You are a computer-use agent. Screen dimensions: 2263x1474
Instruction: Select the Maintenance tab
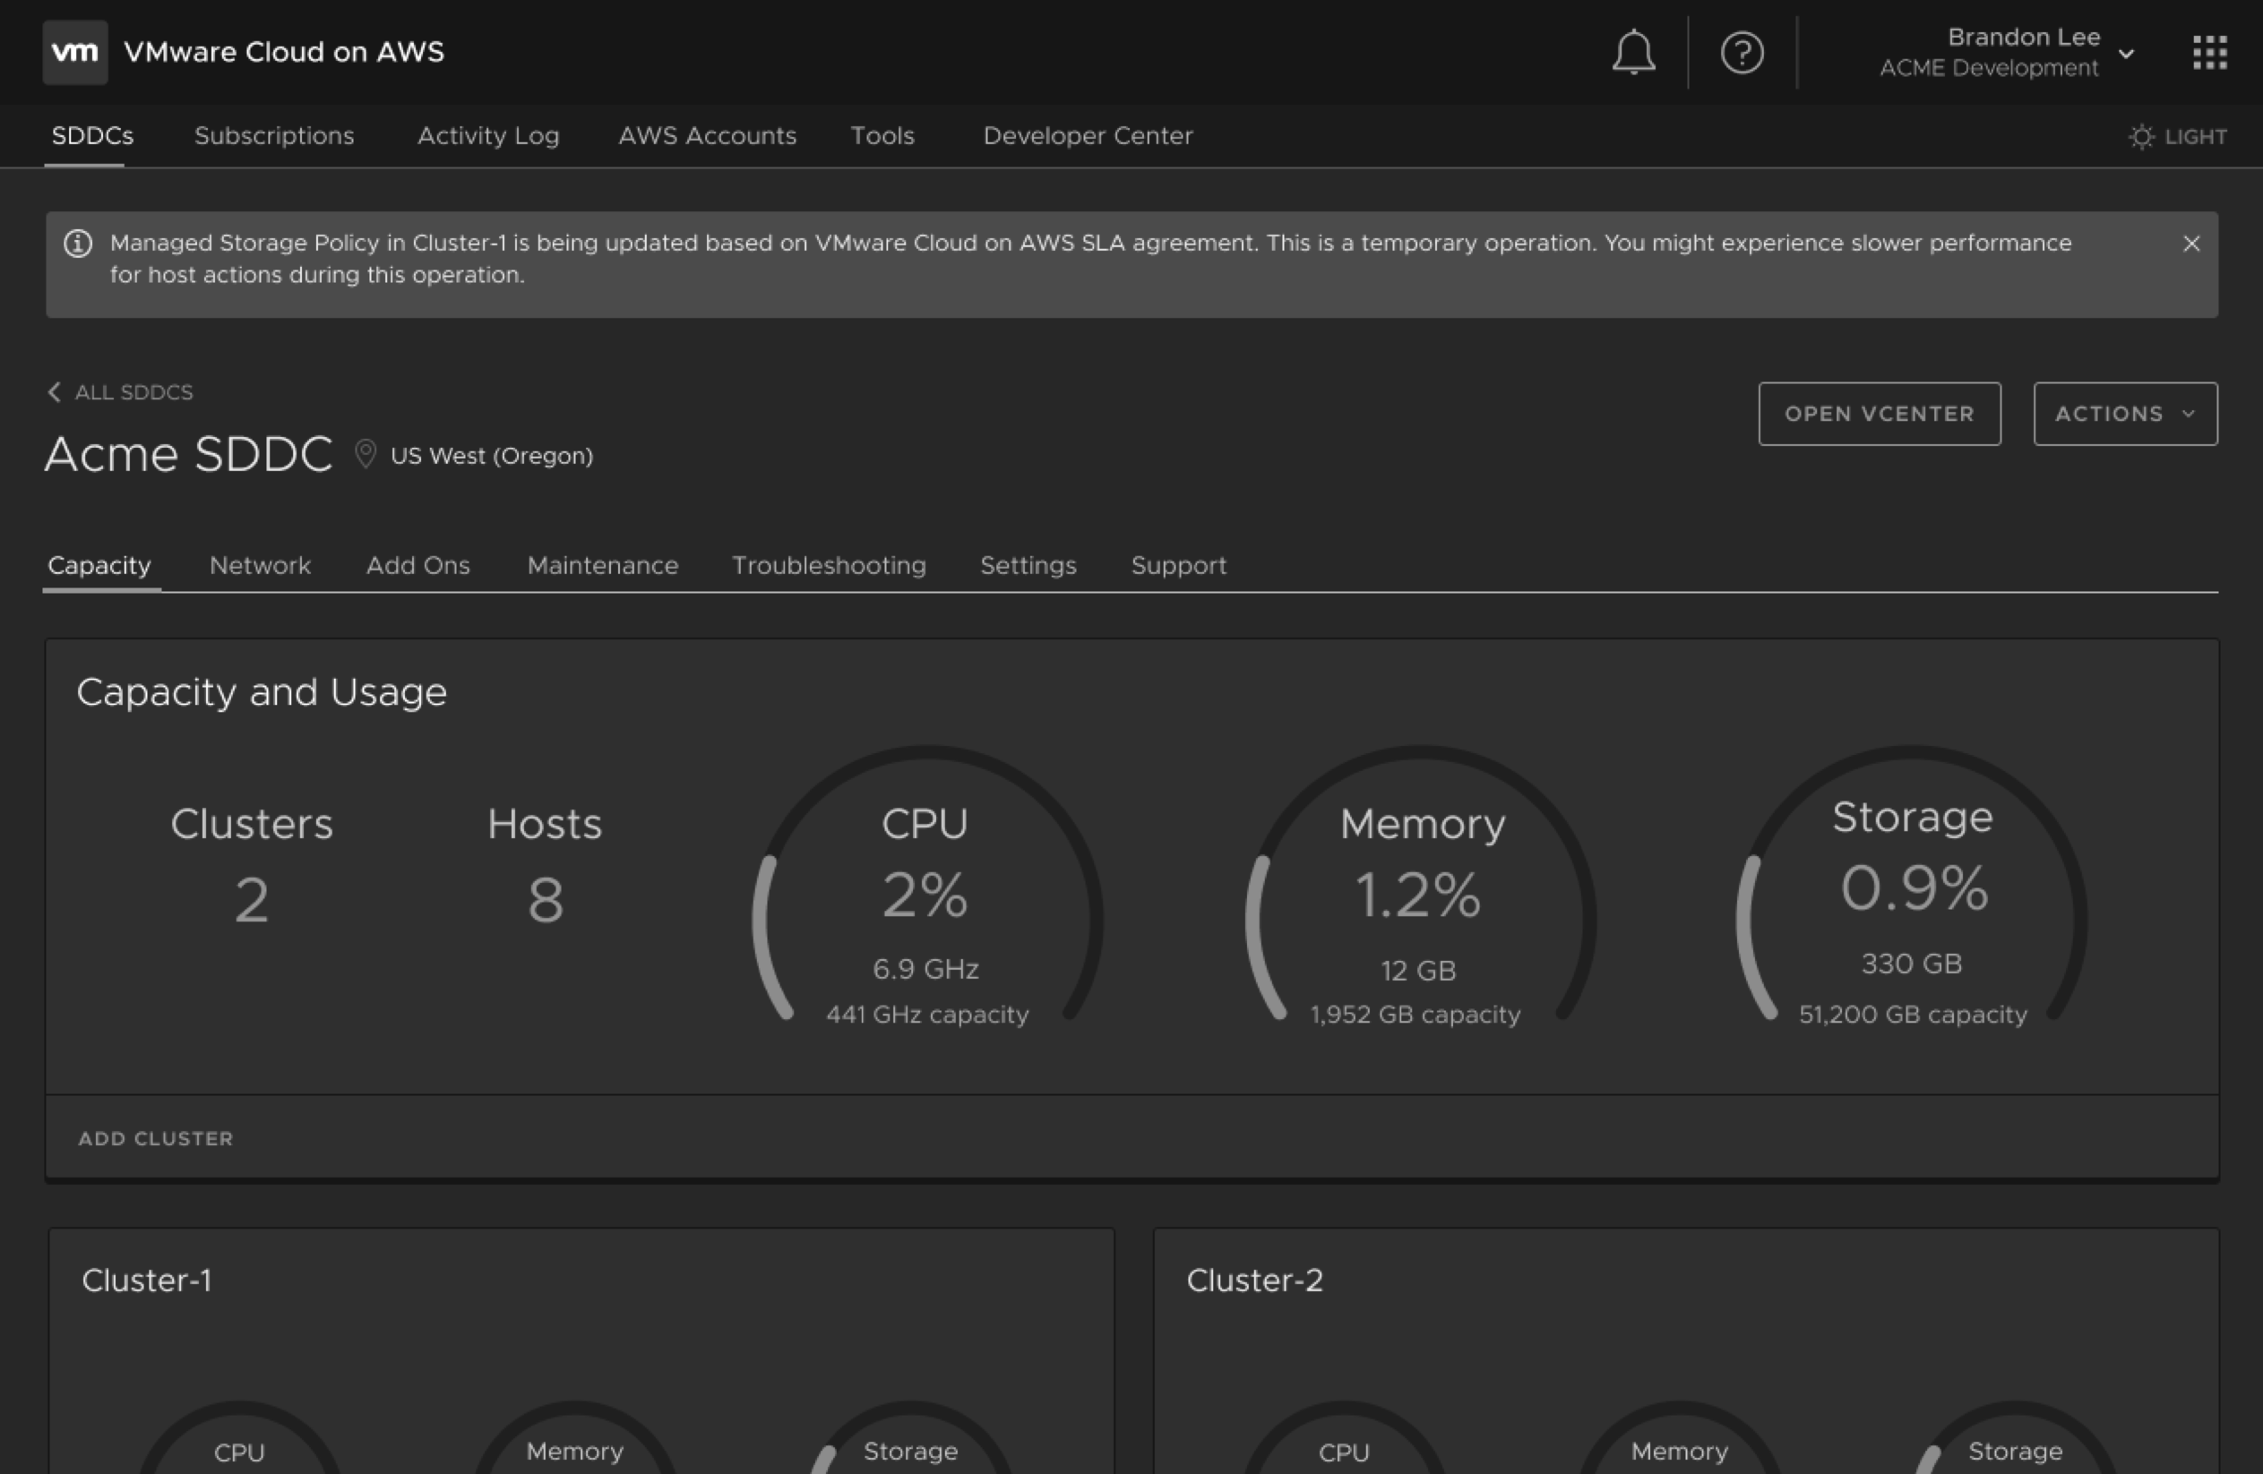tap(603, 565)
